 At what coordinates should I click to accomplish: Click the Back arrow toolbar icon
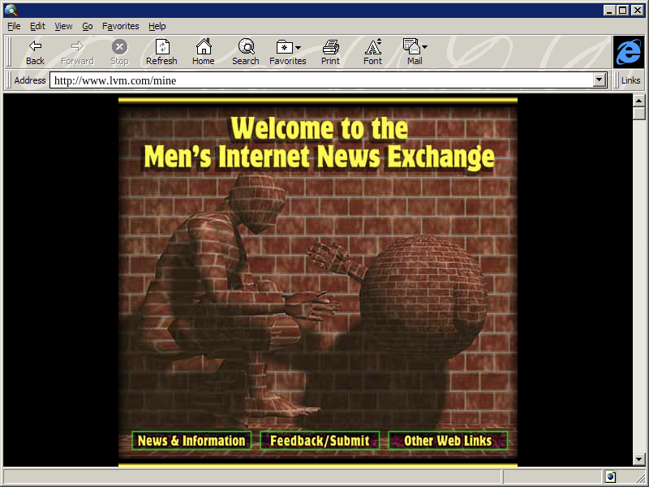(35, 47)
